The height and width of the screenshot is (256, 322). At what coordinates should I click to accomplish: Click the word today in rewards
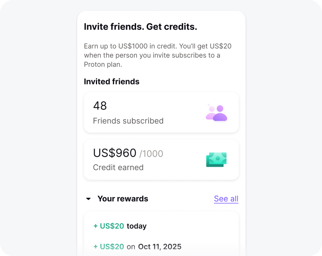click(x=137, y=226)
